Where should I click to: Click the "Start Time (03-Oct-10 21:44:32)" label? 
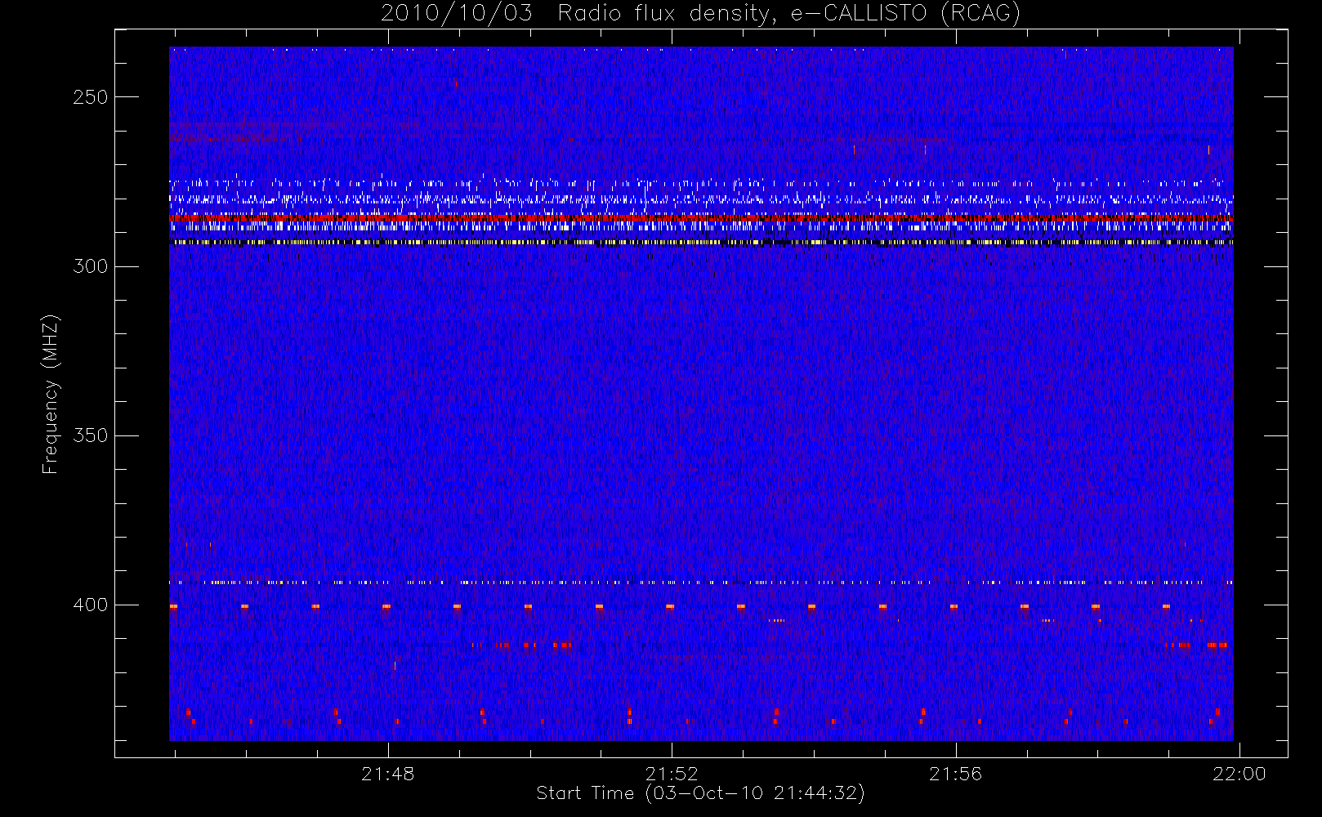(700, 793)
